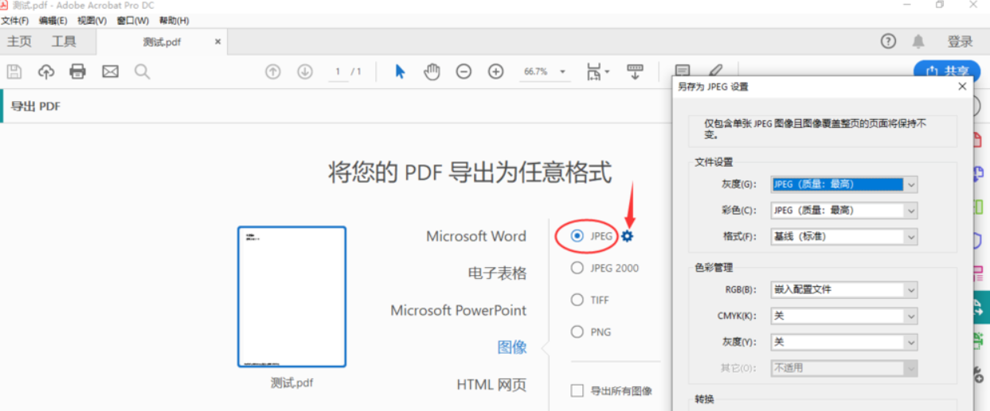Open the CMYK(K) dropdown
The height and width of the screenshot is (411, 990).
tap(844, 316)
